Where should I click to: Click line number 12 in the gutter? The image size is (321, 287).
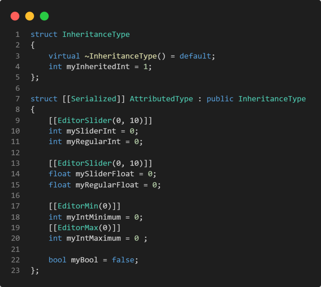(x=15, y=153)
